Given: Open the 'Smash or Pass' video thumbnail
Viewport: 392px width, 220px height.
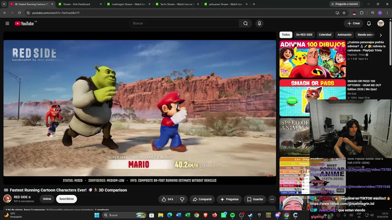Looking at the screenshot, I should coord(312,98).
